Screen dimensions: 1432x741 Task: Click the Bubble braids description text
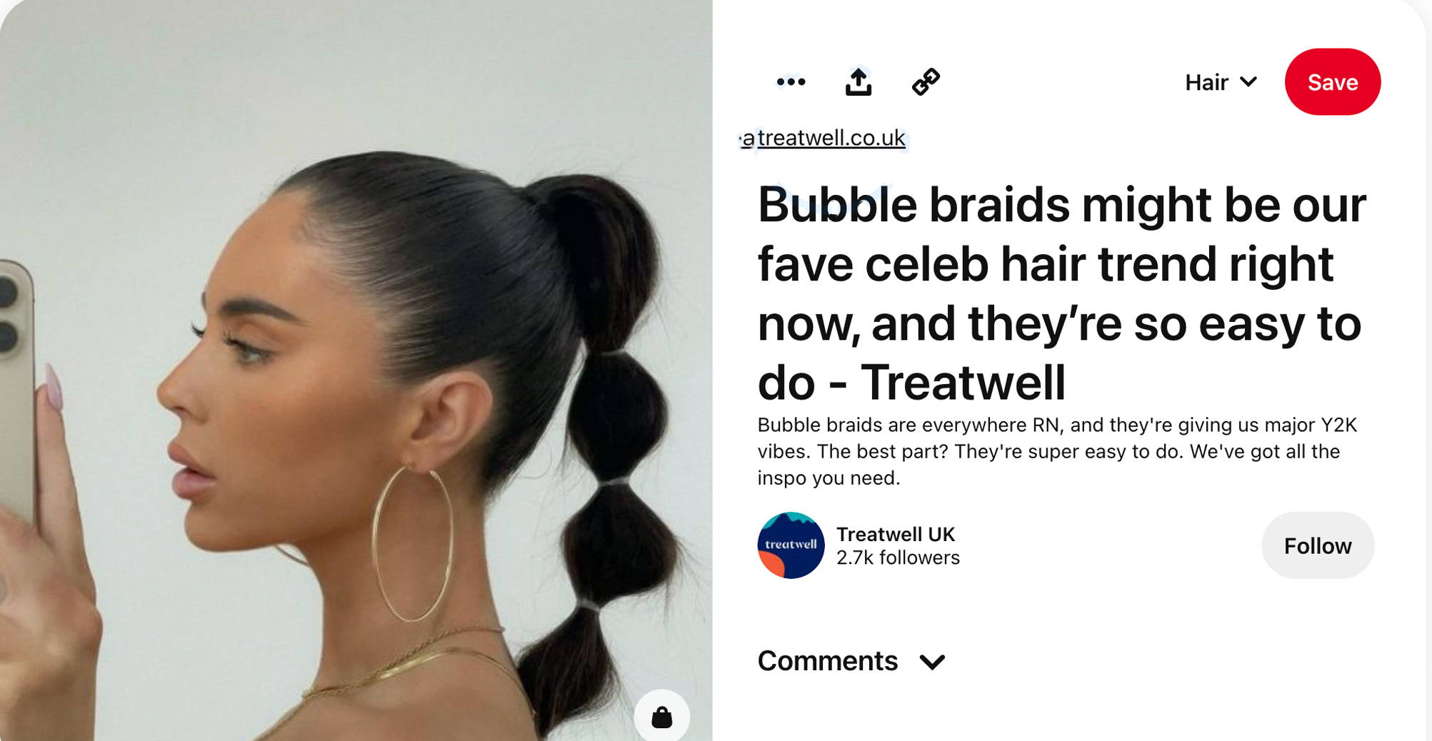click(x=1056, y=451)
